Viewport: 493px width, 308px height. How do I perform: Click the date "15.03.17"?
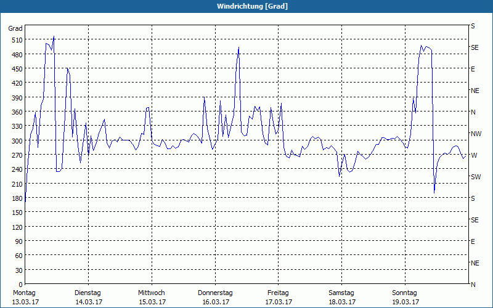click(152, 302)
